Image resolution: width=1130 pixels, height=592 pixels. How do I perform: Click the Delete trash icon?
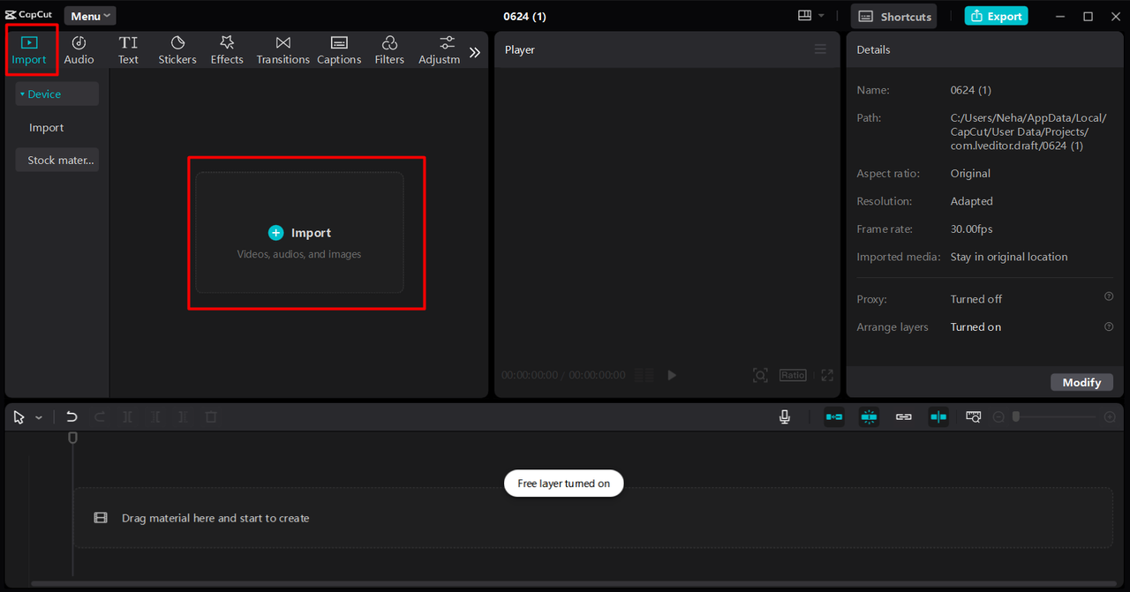point(211,417)
